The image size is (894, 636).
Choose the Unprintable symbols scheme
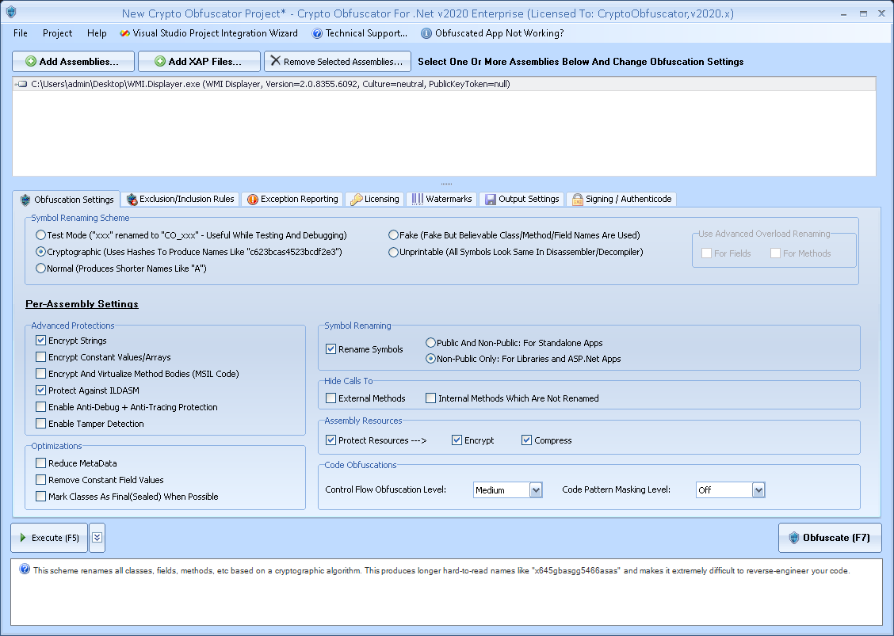coord(393,252)
